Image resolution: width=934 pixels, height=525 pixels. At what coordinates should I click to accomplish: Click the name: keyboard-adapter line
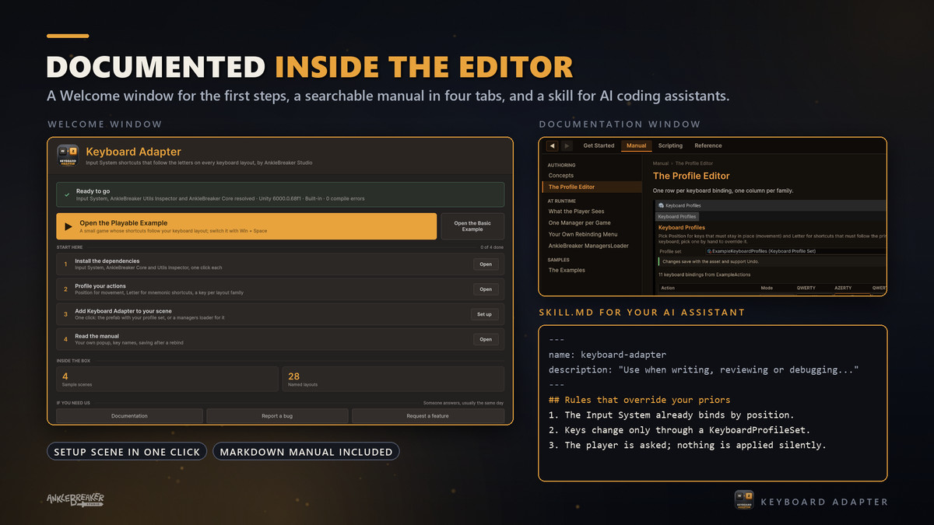(x=607, y=355)
